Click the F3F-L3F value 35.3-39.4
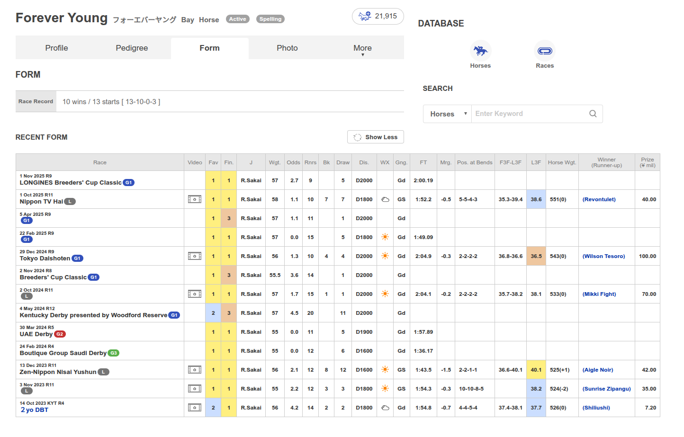The width and height of the screenshot is (684, 437). [x=511, y=199]
